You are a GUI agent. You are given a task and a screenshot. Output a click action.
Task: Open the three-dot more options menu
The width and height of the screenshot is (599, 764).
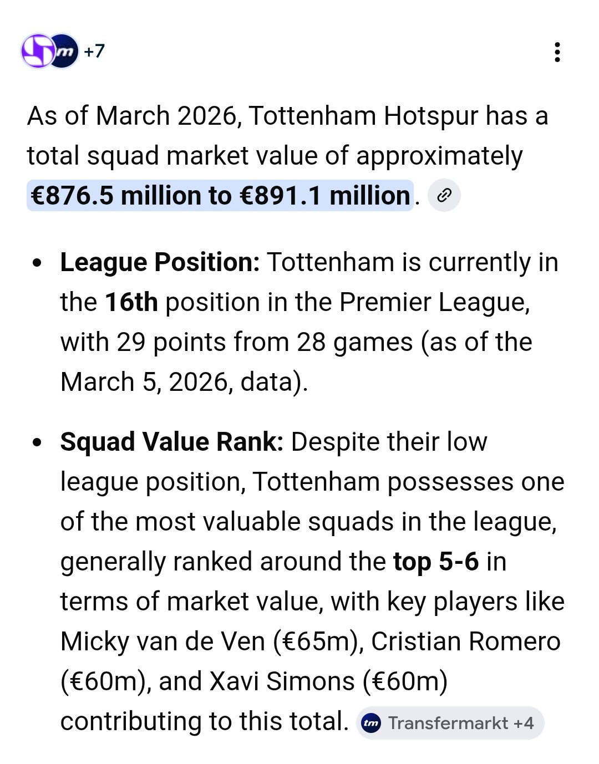(557, 52)
